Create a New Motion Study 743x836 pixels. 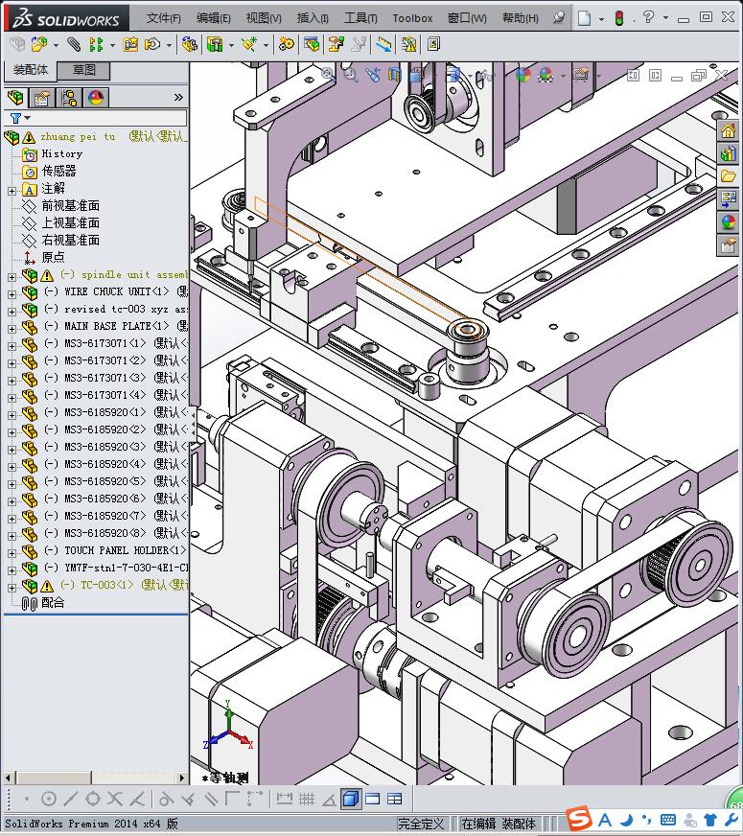click(287, 44)
